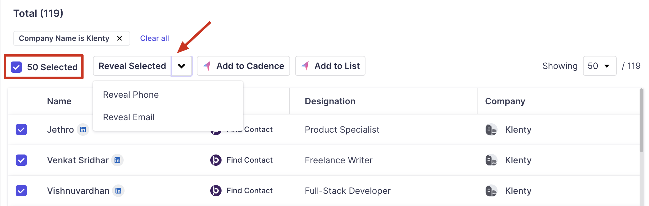The height and width of the screenshot is (206, 649).
Task: Toggle the checkbox for Vishnuvardhan
Action: coord(21,191)
